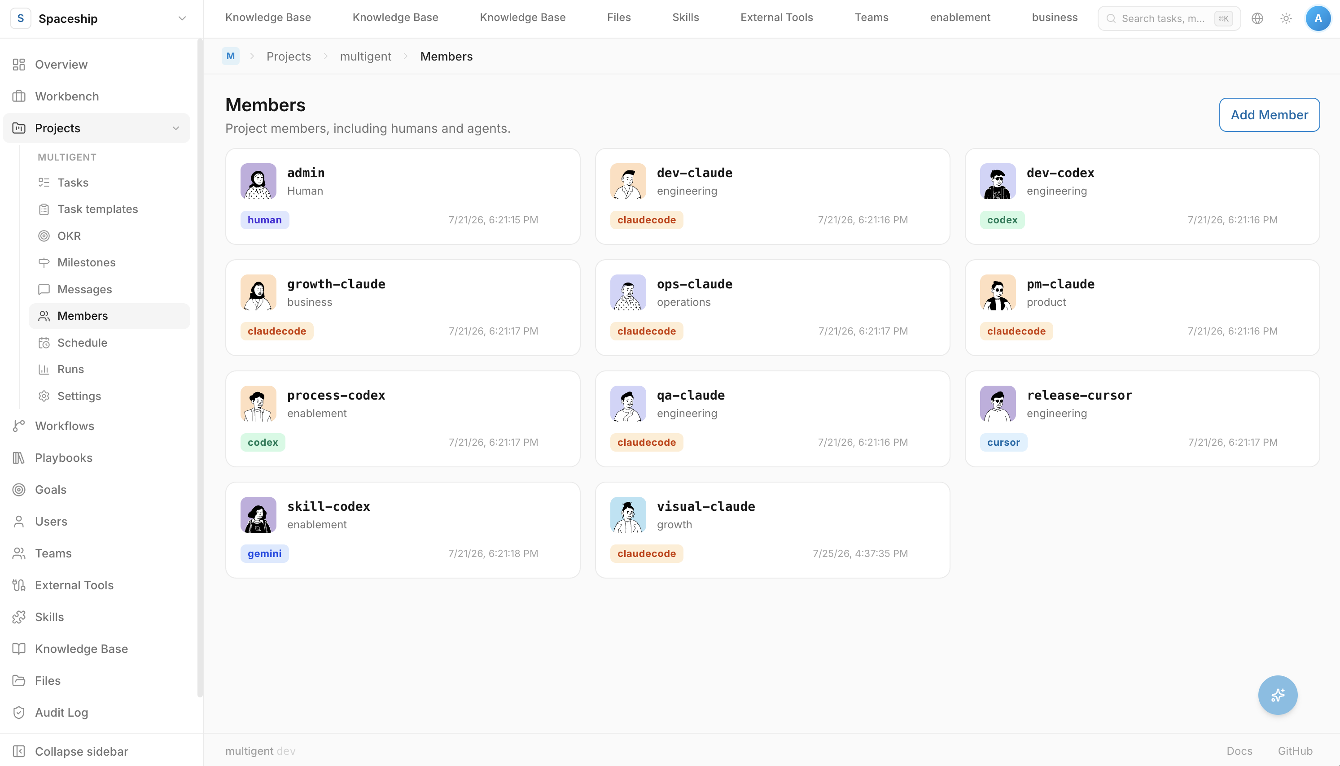Click the Schedule calendar-clock icon
This screenshot has height=766, width=1340.
44,343
